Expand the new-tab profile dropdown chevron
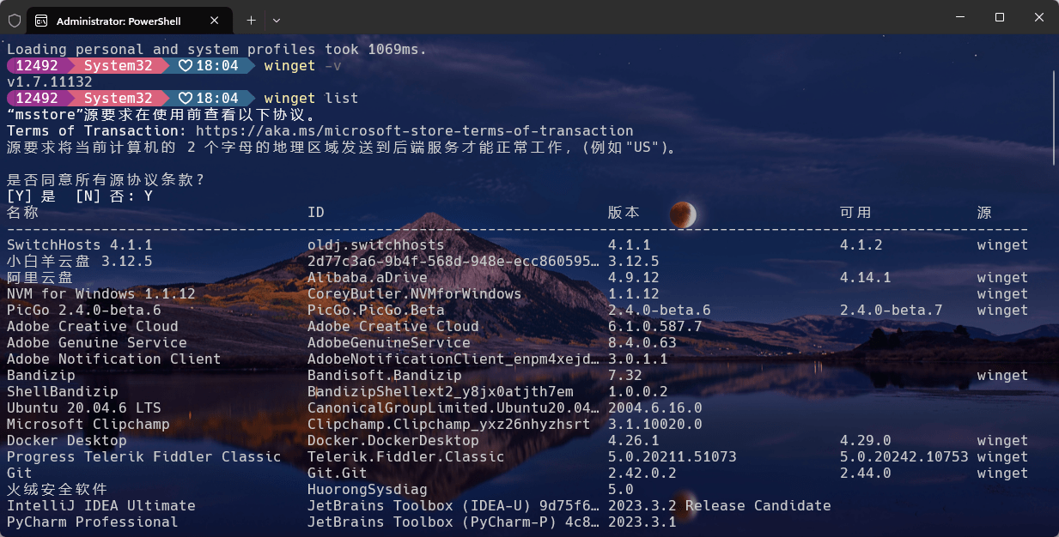 point(277,20)
